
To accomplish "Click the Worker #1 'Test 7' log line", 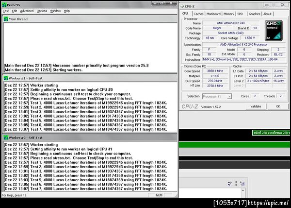I will coord(85,129).
